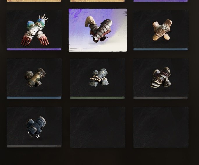Viewport: 199px width, 165px height.
Task: Click grey rarity bar under dark blue gauntlets
Action: coord(34,146)
